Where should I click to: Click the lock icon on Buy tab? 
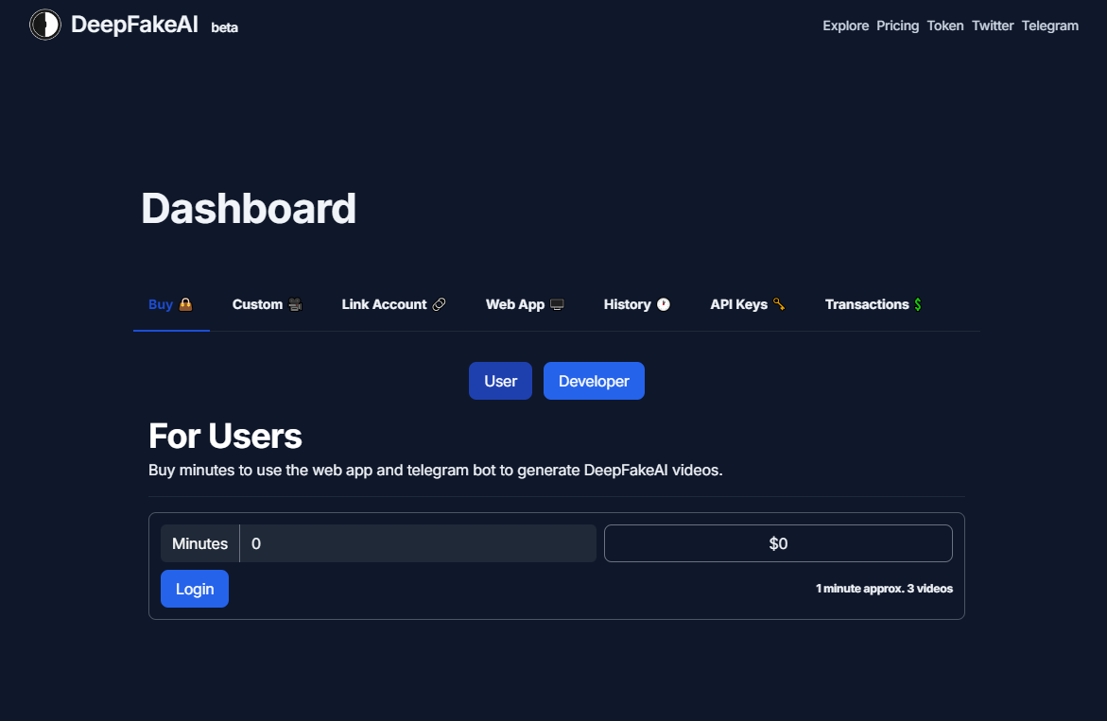coord(186,304)
